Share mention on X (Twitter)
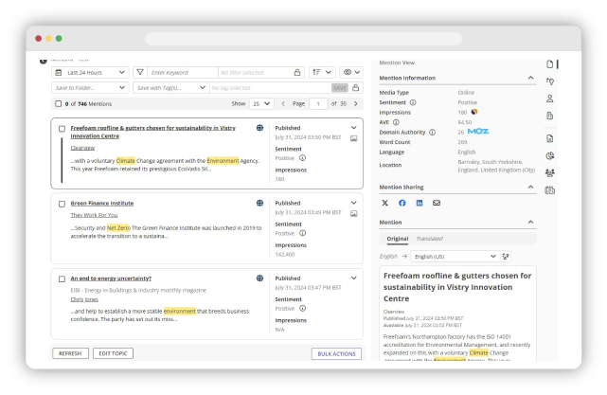Image resolution: width=607 pixels, height=395 pixels. 384,203
